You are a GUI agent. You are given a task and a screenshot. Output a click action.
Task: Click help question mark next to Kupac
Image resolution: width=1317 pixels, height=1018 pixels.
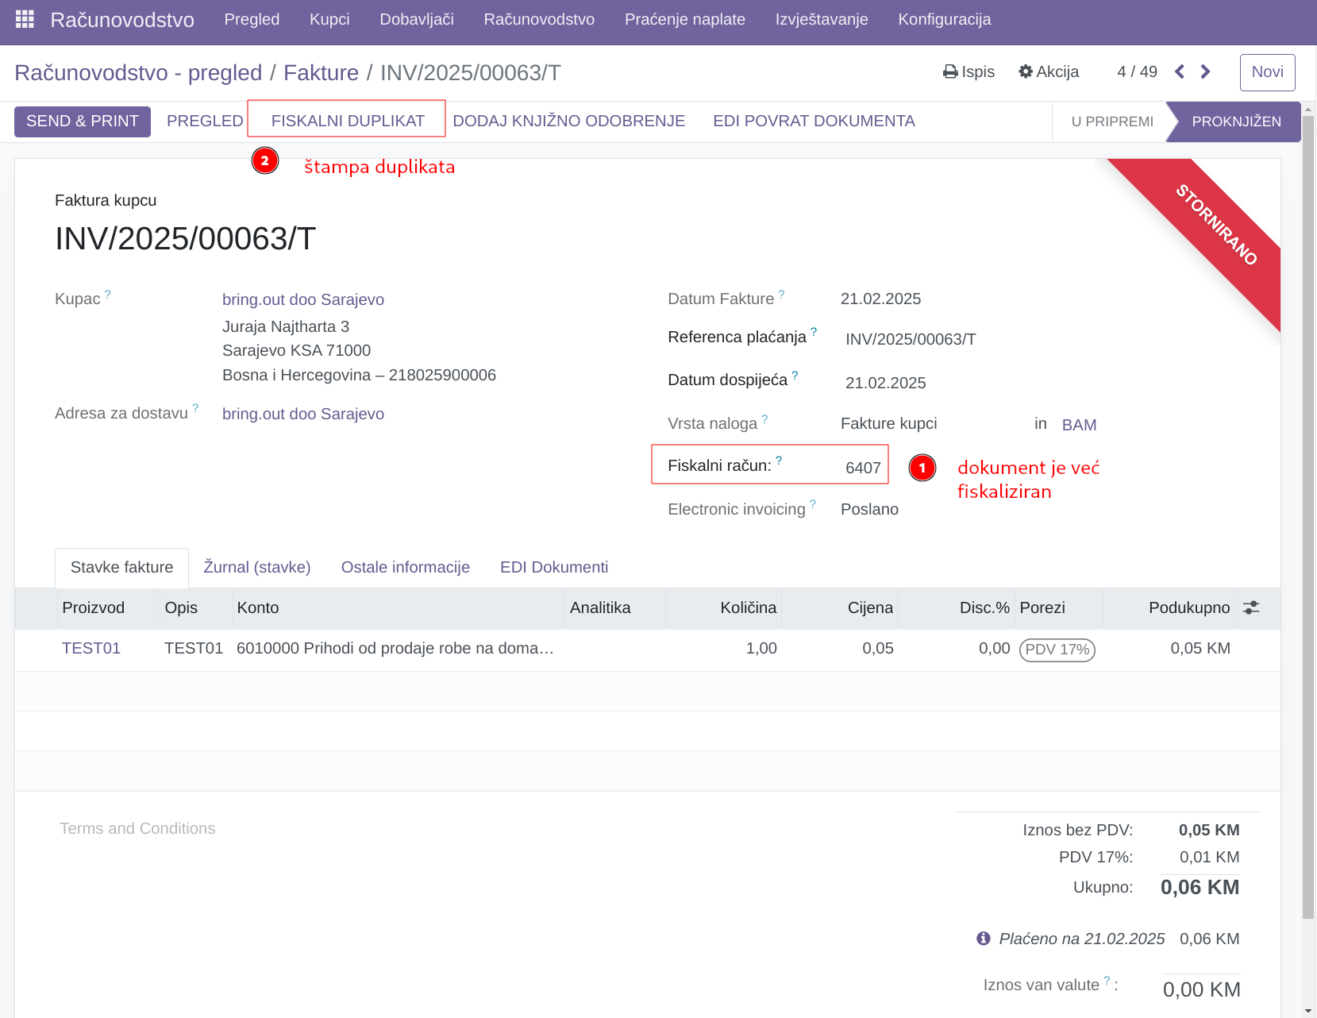click(108, 295)
